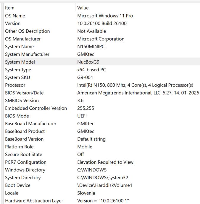
Task: Click the Other OS Description item
Action: 28,31
